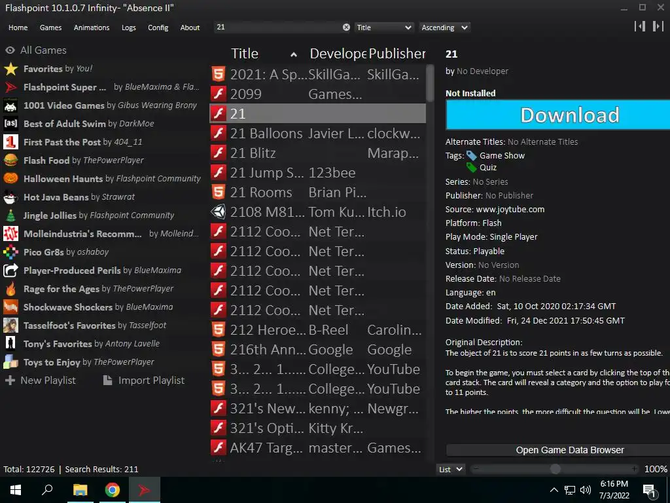Toggle the right sidebar panel icon

[x=658, y=26]
